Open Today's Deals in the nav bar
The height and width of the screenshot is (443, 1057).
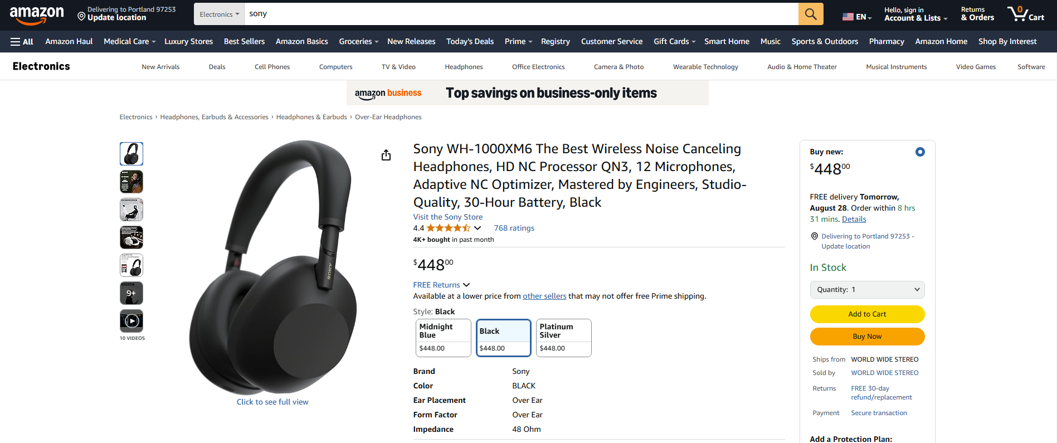[470, 42]
